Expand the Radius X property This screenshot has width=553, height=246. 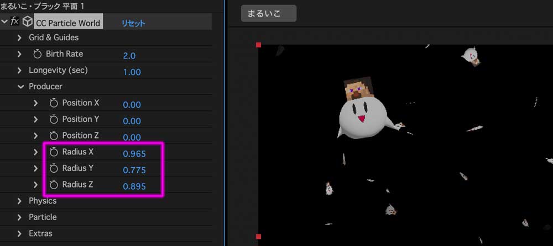(35, 152)
